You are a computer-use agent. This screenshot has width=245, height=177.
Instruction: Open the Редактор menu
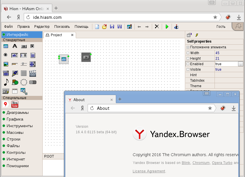pos(42,27)
